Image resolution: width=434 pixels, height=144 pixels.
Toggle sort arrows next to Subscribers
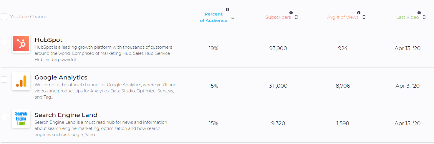point(296,17)
